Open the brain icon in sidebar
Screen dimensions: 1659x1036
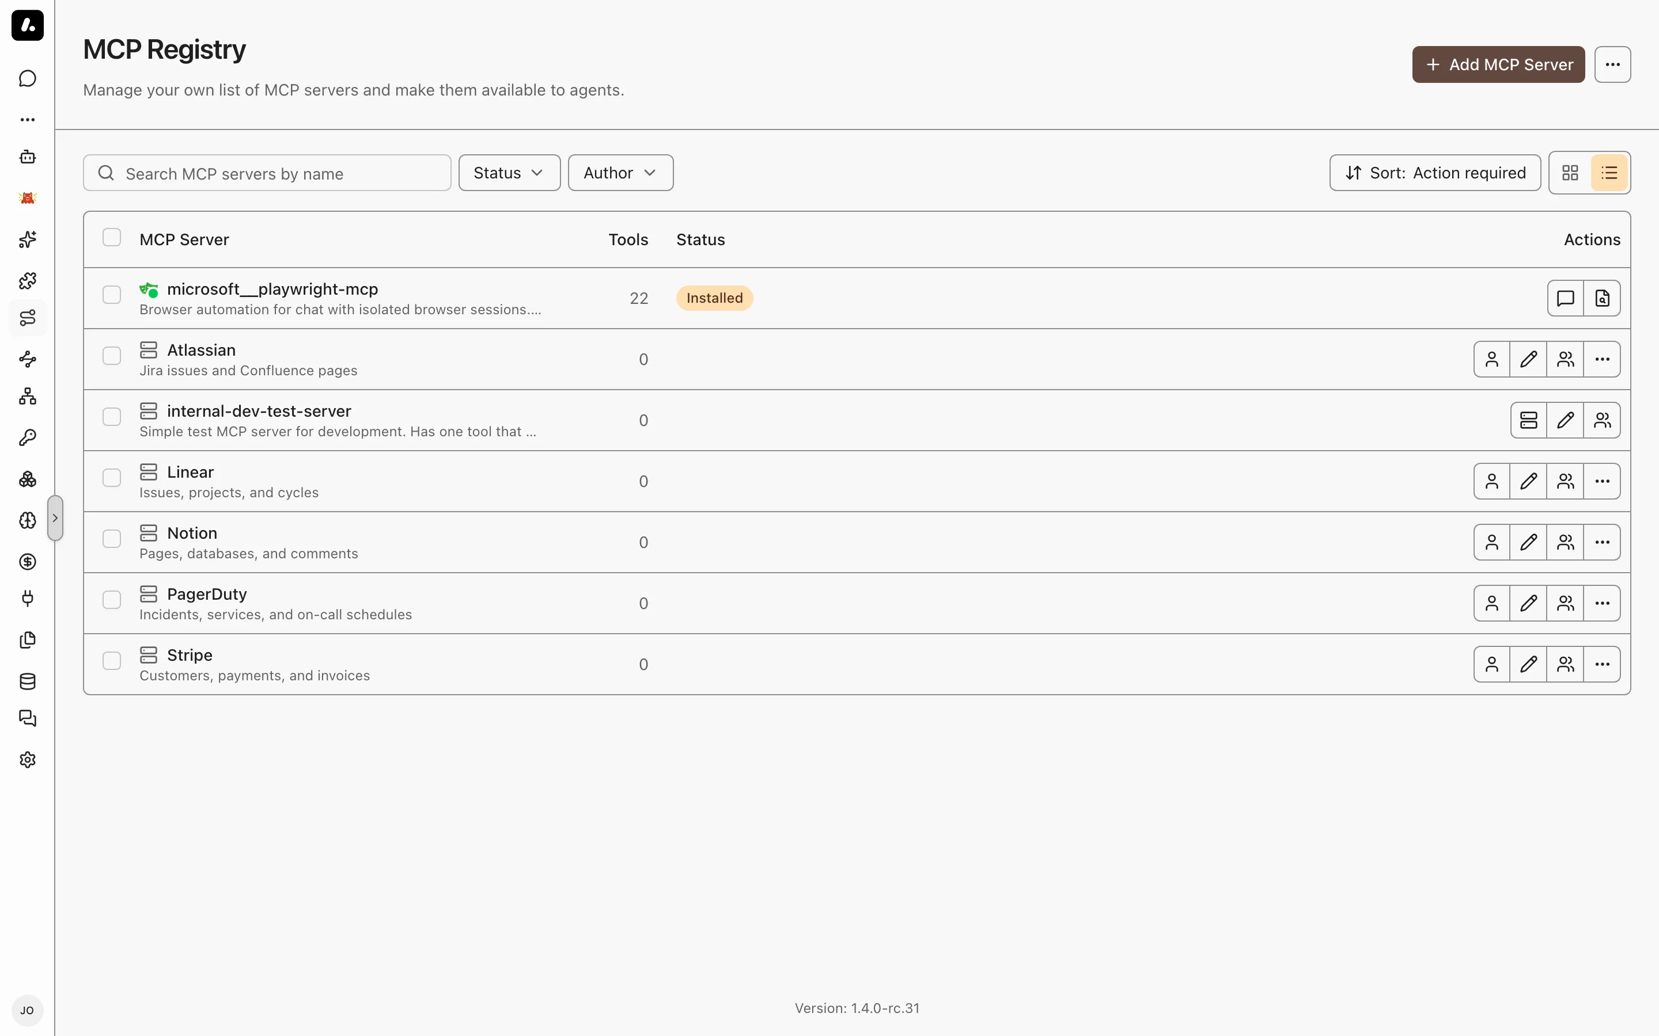(28, 520)
